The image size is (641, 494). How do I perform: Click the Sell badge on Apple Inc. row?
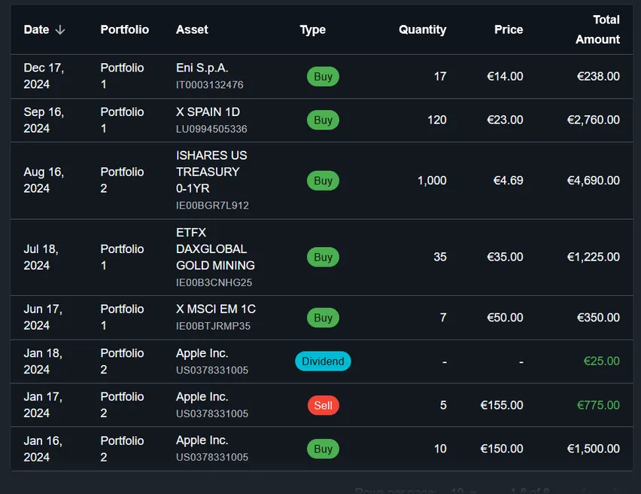(323, 405)
